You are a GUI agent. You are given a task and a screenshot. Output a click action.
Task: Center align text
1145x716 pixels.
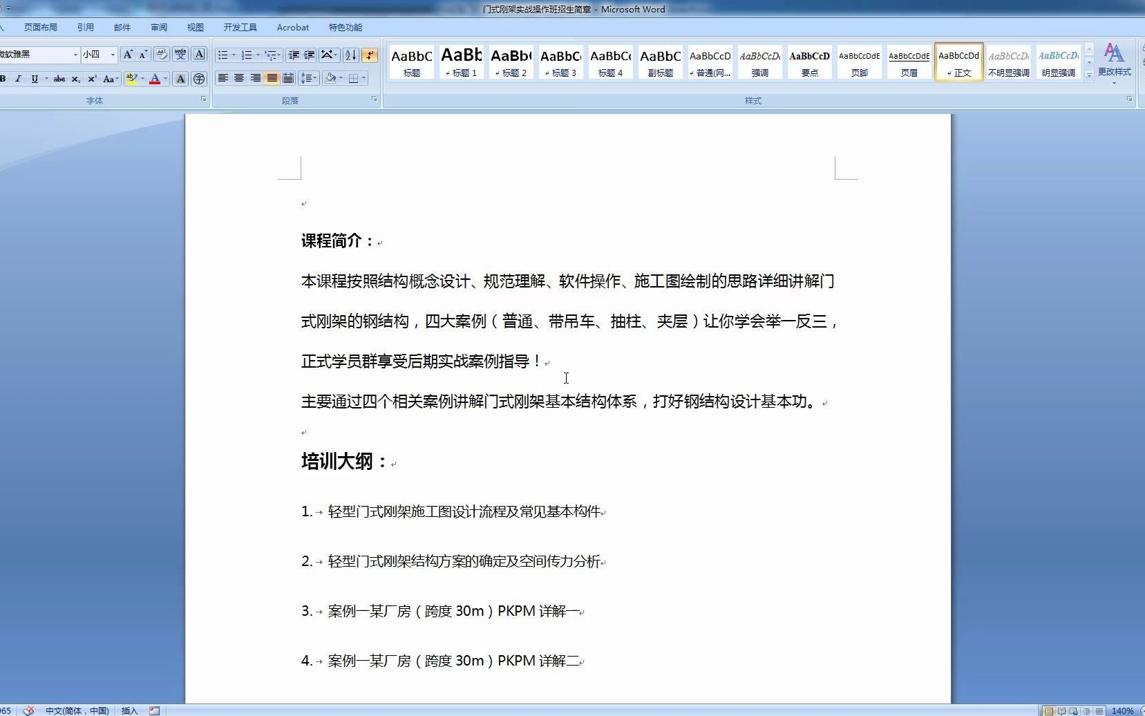(239, 78)
